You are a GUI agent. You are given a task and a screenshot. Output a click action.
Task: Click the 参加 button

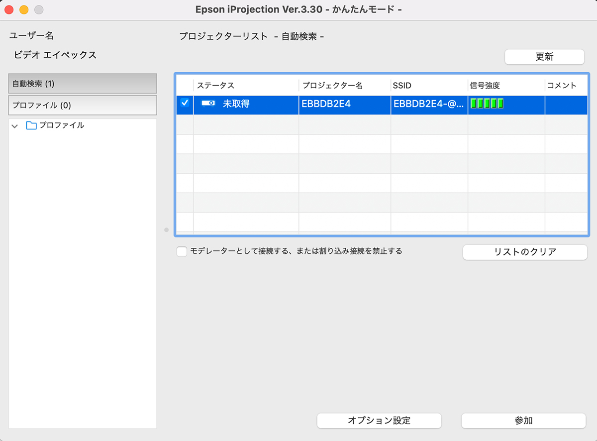click(523, 421)
